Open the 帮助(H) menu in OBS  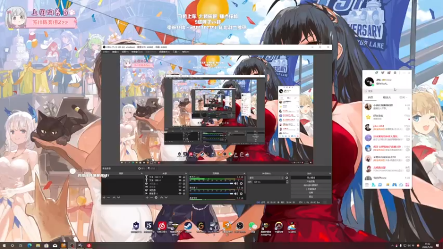tap(186, 52)
